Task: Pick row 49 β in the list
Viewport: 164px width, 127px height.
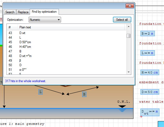Action: (x=21, y=61)
